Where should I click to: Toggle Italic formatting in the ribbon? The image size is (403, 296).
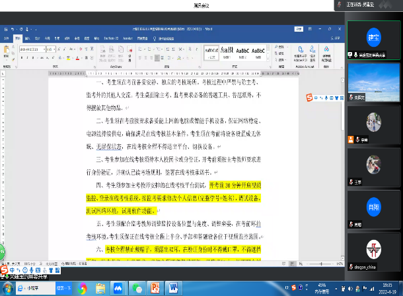click(x=27, y=57)
